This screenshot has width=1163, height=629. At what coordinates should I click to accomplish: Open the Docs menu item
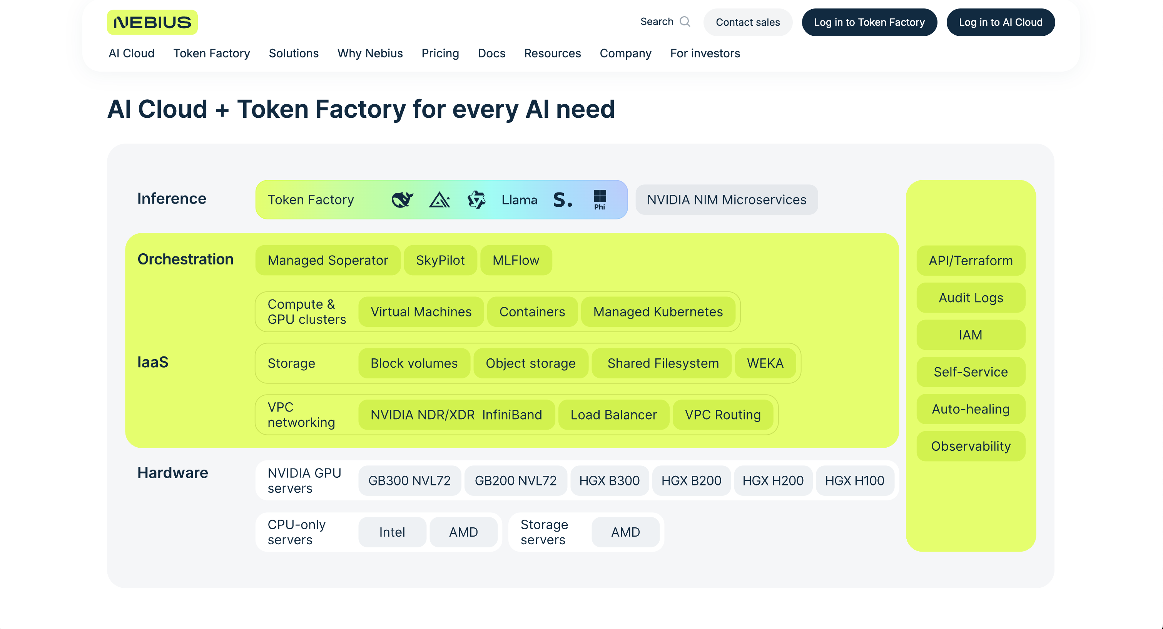point(491,53)
